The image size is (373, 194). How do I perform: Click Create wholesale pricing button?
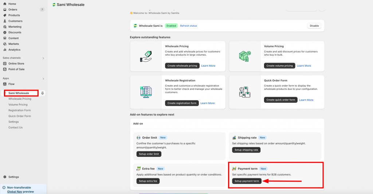[x=182, y=66]
